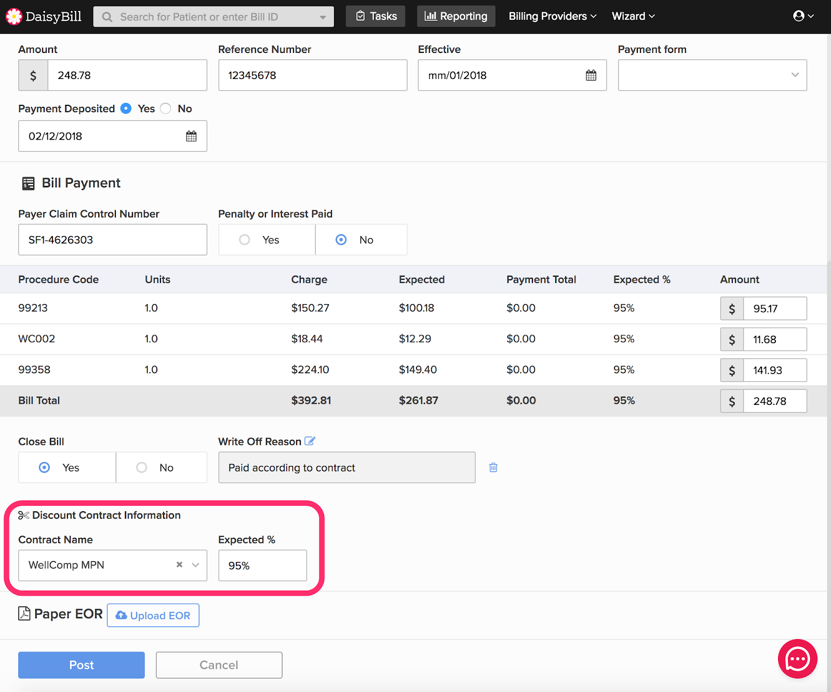Open the Effective date calendar icon
Screen dimensions: 831x692
pos(591,75)
